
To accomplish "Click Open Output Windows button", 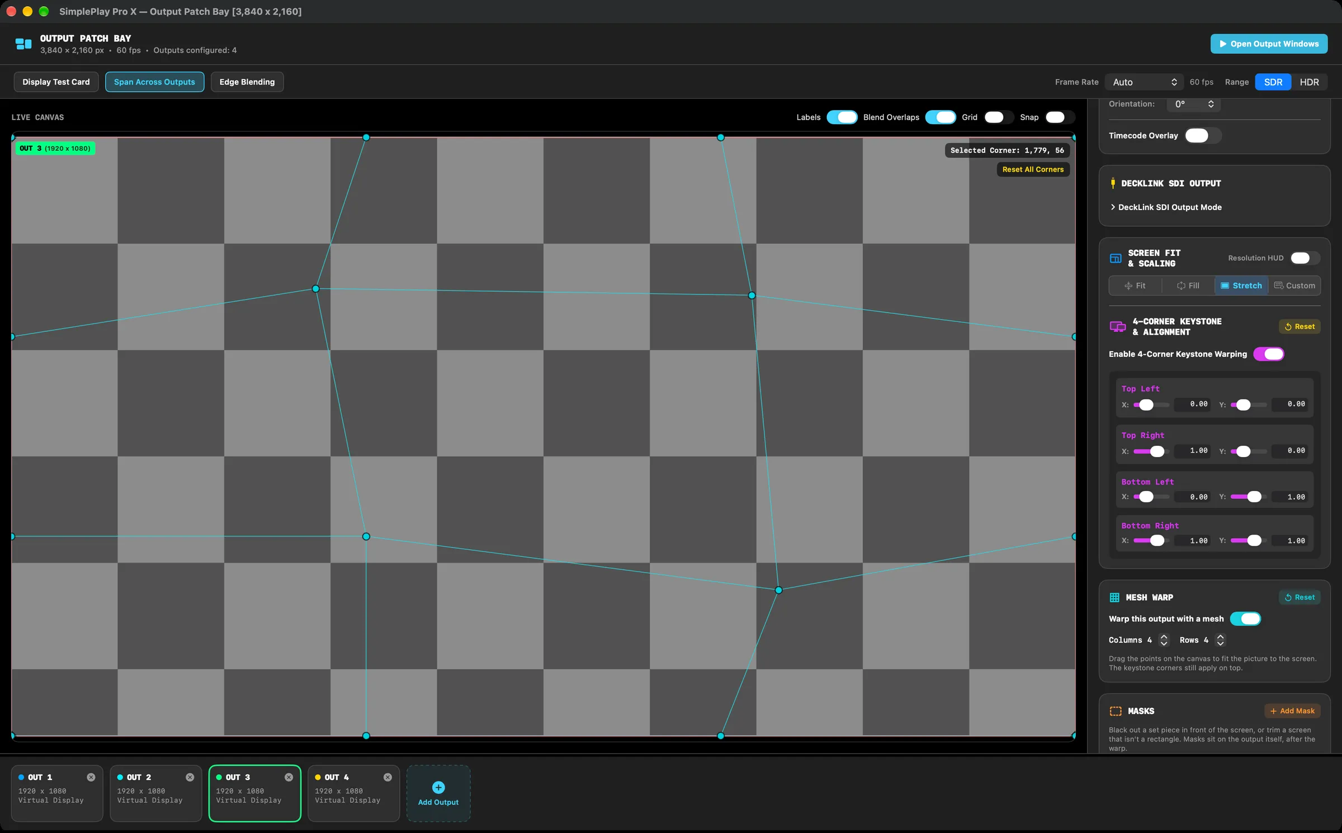I will pyautogui.click(x=1269, y=44).
